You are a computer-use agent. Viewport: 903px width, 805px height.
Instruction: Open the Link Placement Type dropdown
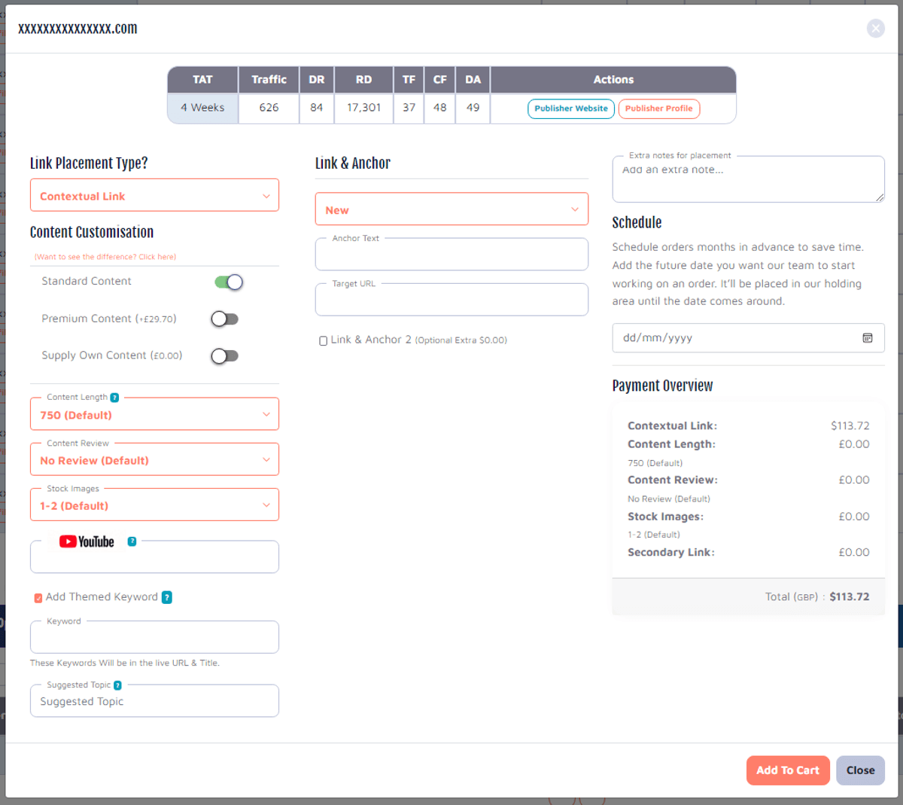tap(154, 196)
